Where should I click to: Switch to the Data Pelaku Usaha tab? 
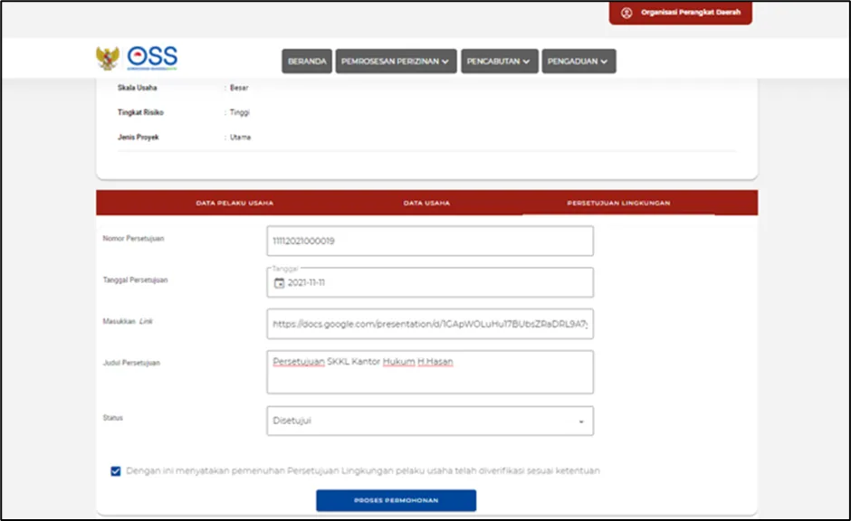click(234, 204)
